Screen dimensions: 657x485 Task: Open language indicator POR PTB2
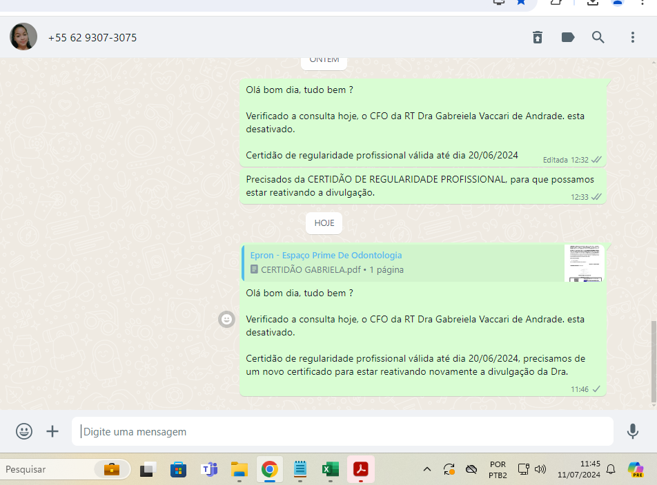(x=498, y=470)
